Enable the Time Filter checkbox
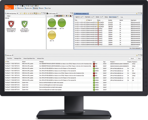The height and width of the screenshot is (120, 148). click(6, 59)
